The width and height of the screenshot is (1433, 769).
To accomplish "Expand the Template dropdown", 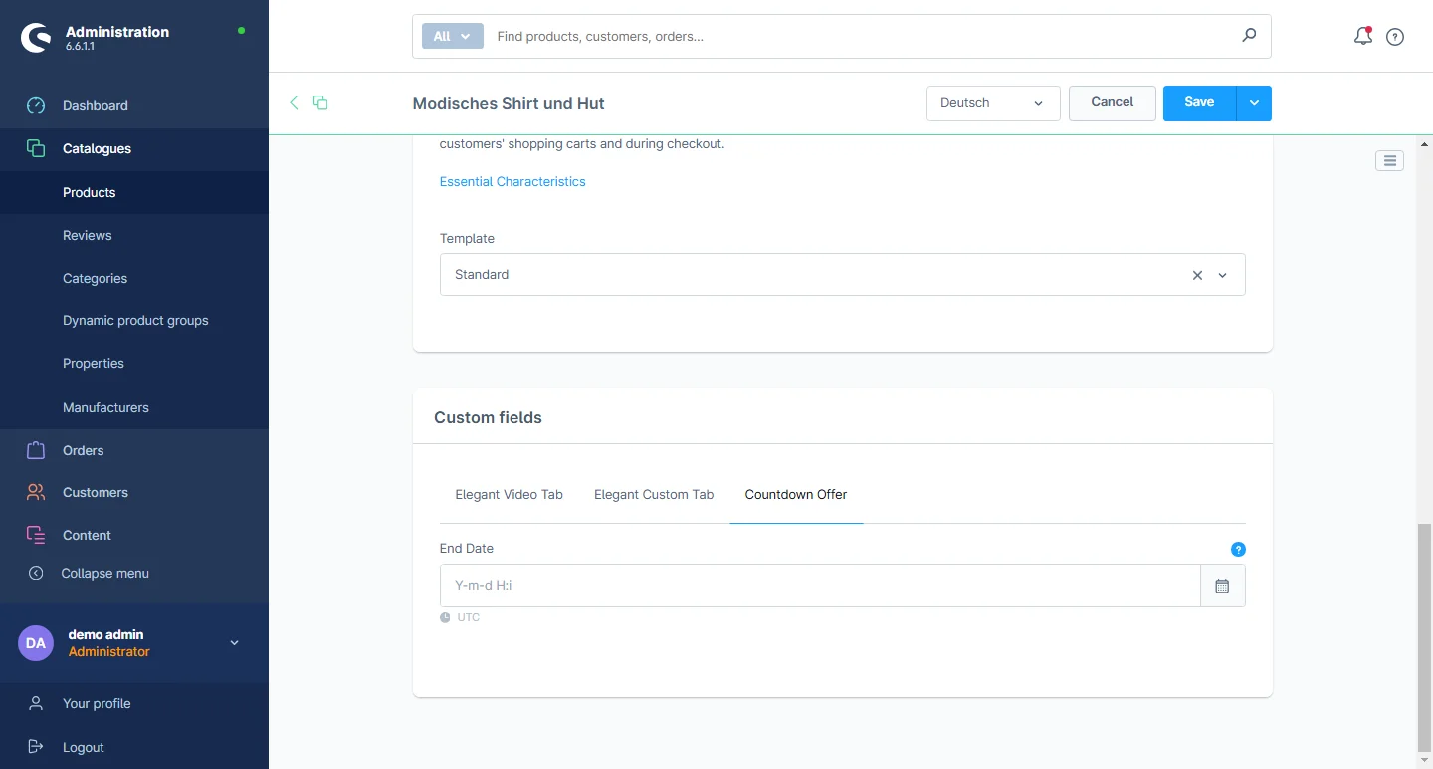I will (x=1223, y=275).
